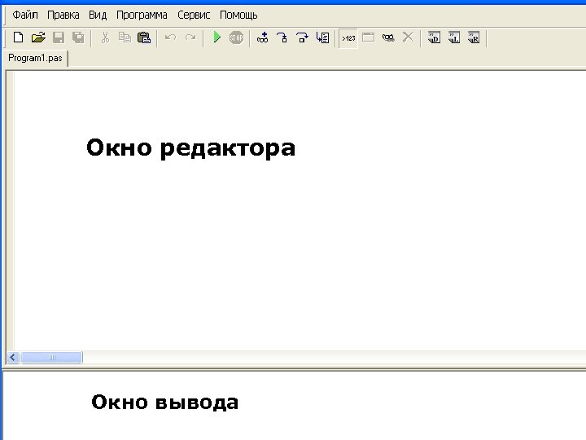Click the horizontal scrollbar thumb

tap(51, 358)
